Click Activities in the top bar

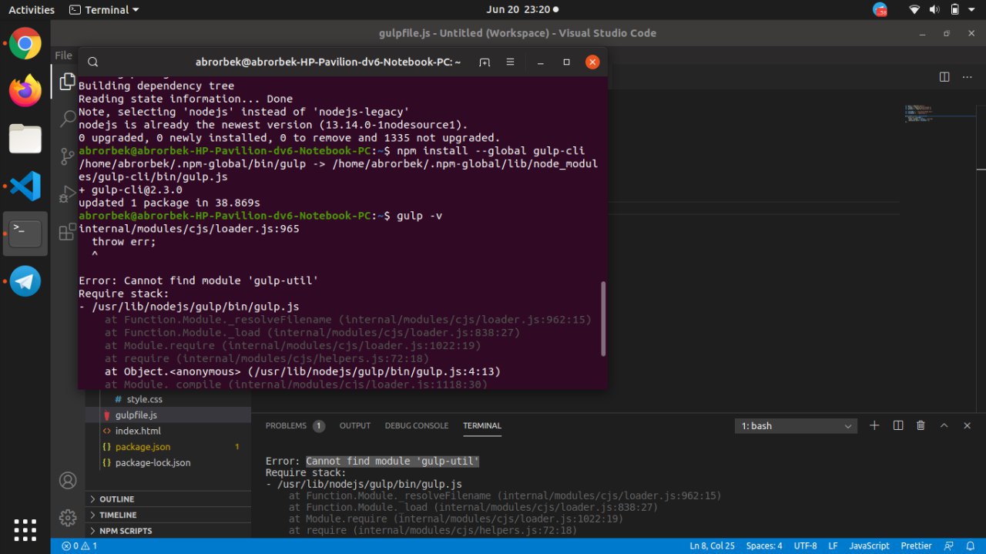pos(32,10)
